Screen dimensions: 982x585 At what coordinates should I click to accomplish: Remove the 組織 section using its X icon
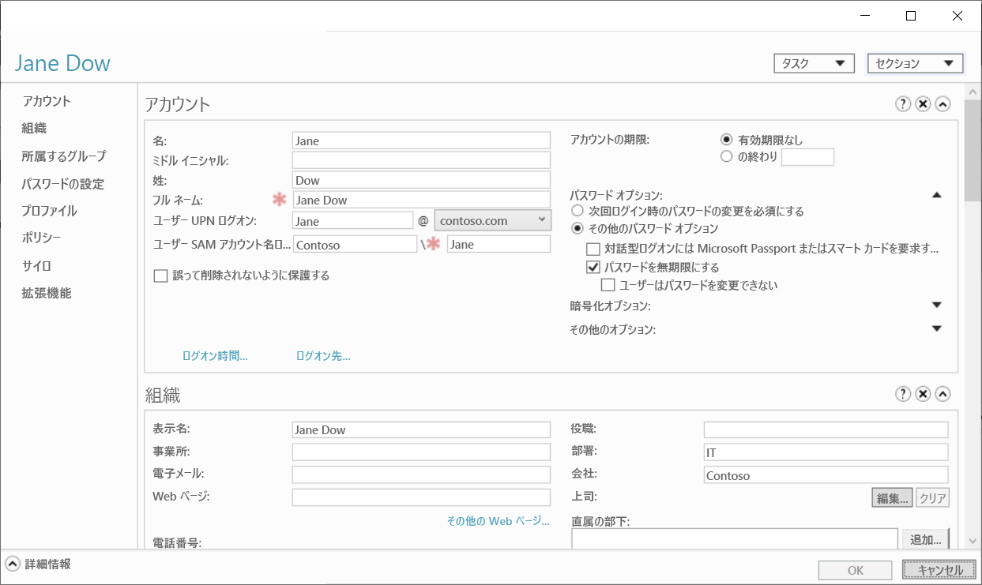922,393
